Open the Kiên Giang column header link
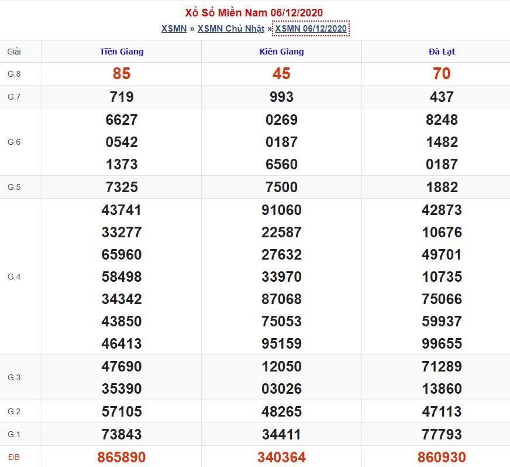Viewport: 510px width, 467px height. pos(282,52)
